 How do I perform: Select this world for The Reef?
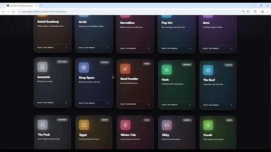211,105
